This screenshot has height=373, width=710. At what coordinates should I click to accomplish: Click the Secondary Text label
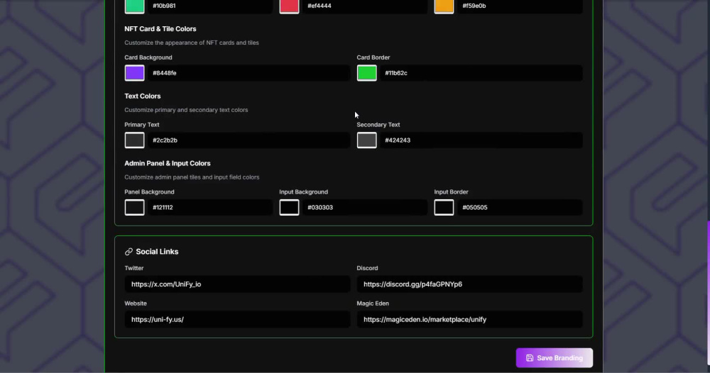coord(378,125)
